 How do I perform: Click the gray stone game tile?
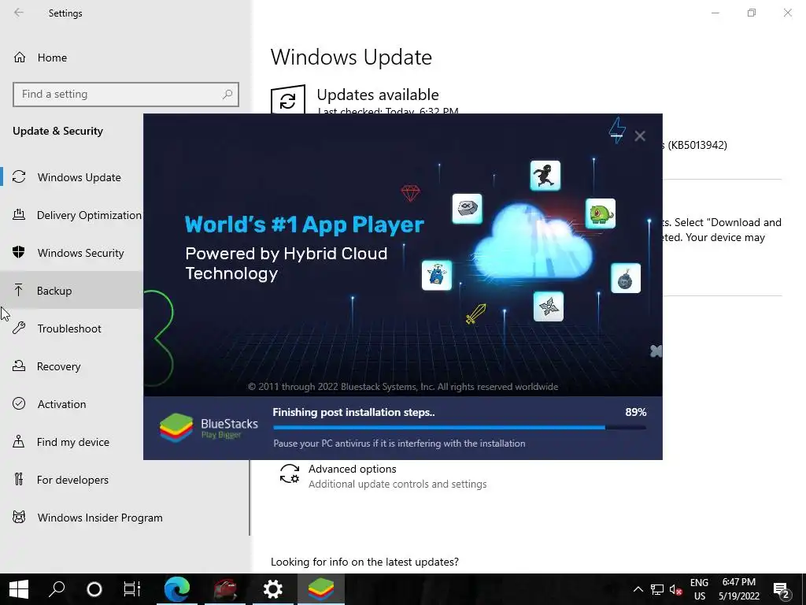click(x=468, y=209)
